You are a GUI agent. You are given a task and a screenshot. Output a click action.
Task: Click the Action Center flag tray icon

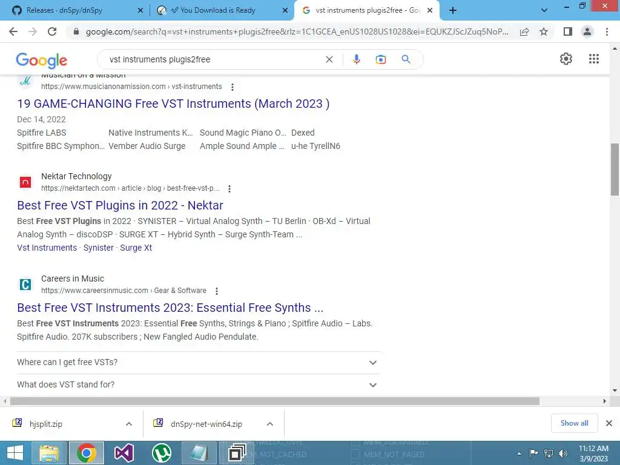[533, 453]
